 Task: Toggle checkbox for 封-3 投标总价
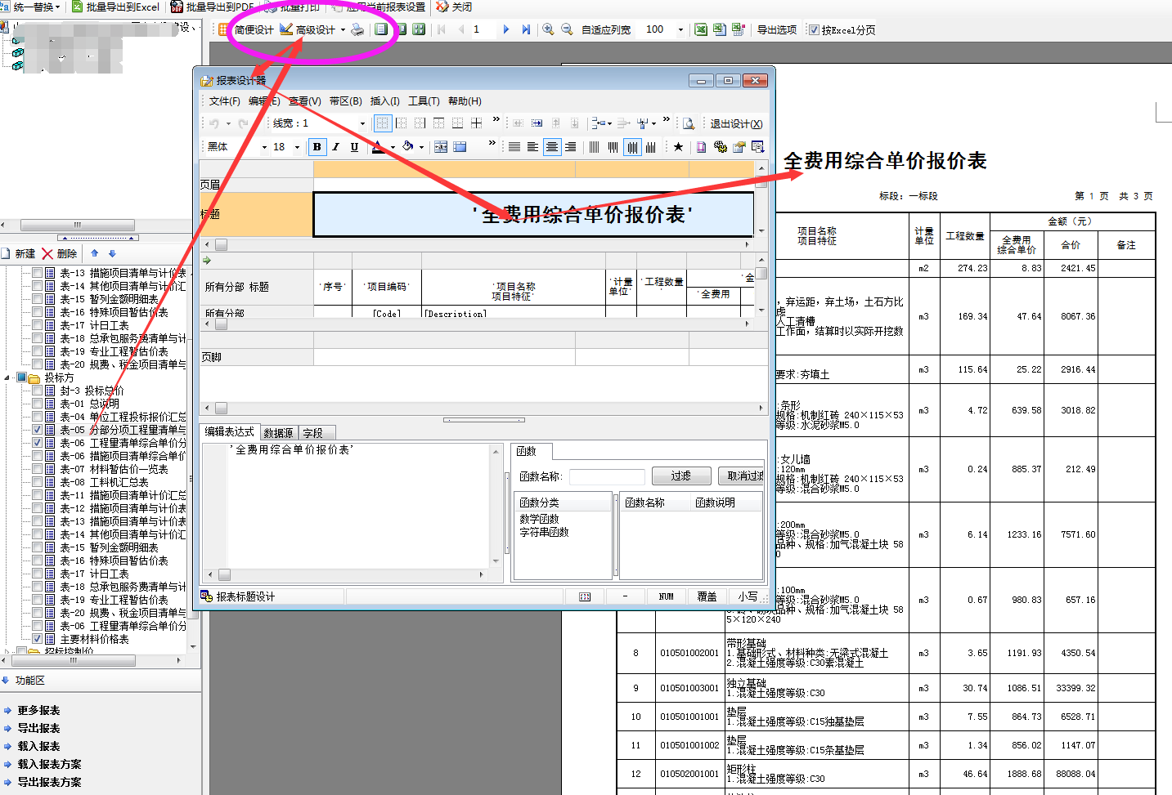click(37, 391)
